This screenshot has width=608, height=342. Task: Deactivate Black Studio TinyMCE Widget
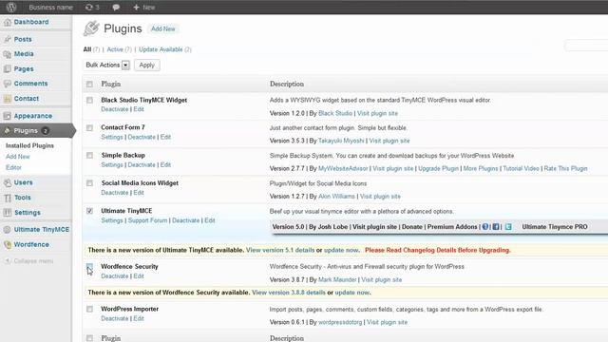pyautogui.click(x=114, y=109)
